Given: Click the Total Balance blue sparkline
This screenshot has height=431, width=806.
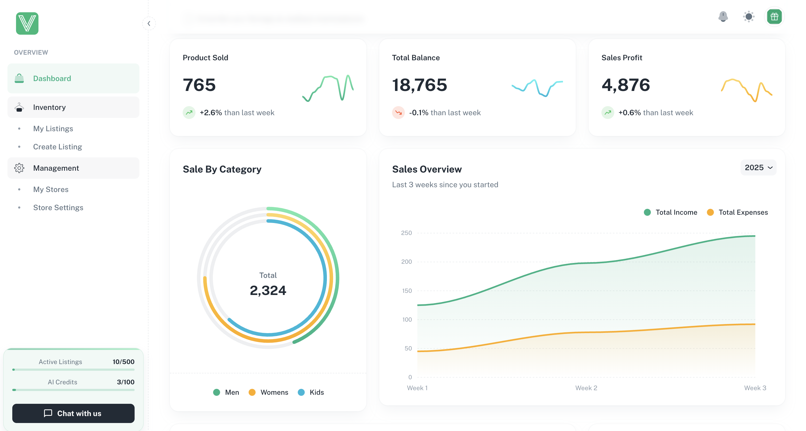Looking at the screenshot, I should click(537, 88).
